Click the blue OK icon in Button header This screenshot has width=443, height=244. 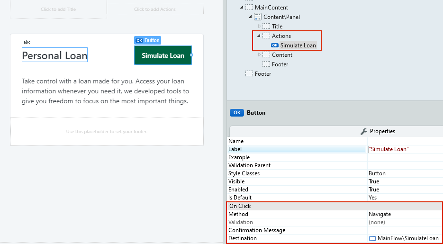click(x=236, y=113)
